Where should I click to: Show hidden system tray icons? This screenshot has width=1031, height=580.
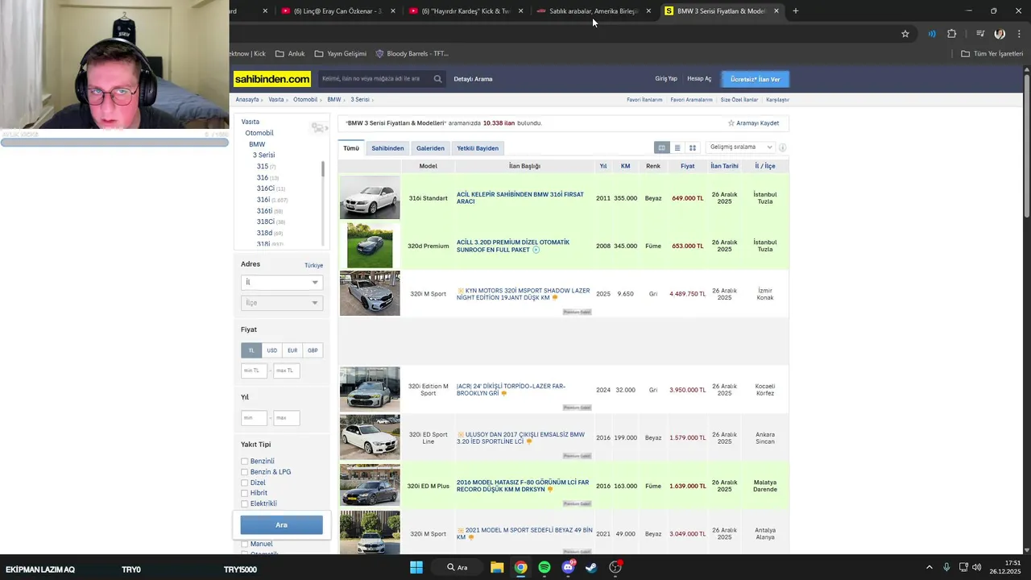929,567
